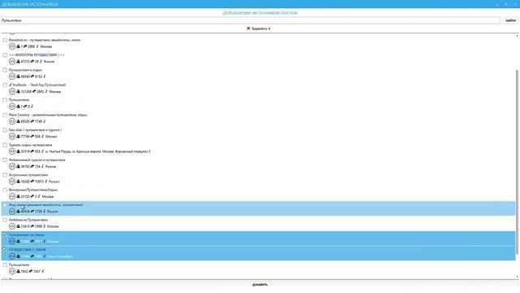Click the members icon in the YouRoute row
This screenshot has width=520, height=293.
(x=18, y=91)
